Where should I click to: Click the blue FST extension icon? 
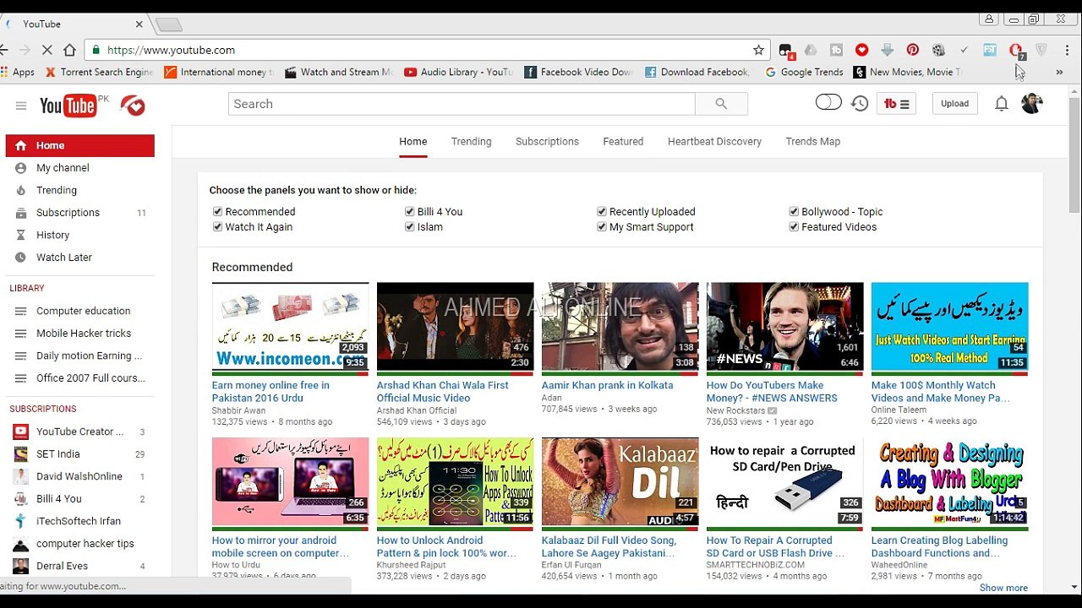pos(990,50)
